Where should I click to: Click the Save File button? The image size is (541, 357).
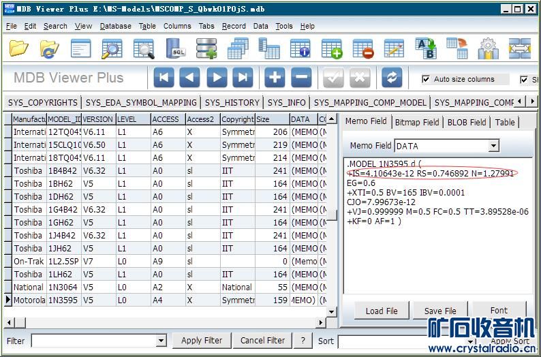440,311
